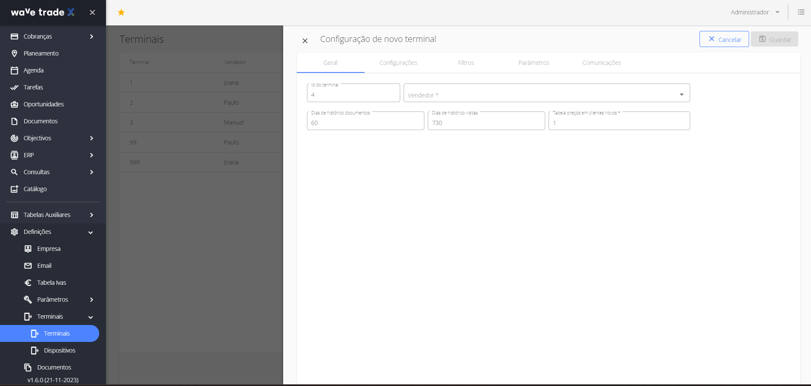The height and width of the screenshot is (386, 811).
Task: Open the Empresa settings item
Action: click(49, 249)
